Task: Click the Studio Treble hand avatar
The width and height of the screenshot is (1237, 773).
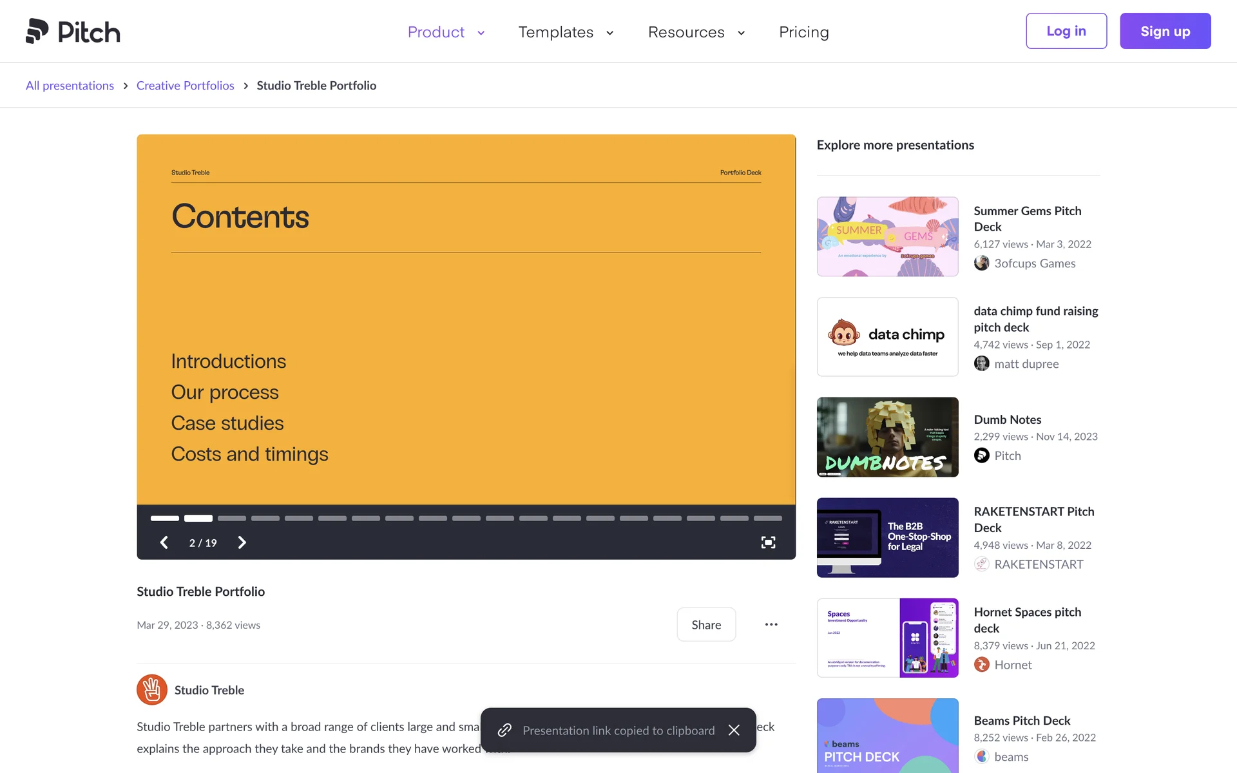Action: [x=152, y=690]
